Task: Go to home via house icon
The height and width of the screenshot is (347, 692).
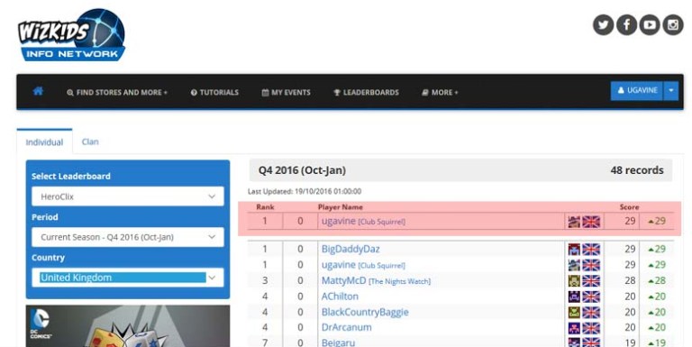Action: 38,91
